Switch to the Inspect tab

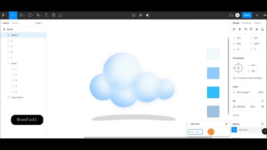(x=257, y=23)
